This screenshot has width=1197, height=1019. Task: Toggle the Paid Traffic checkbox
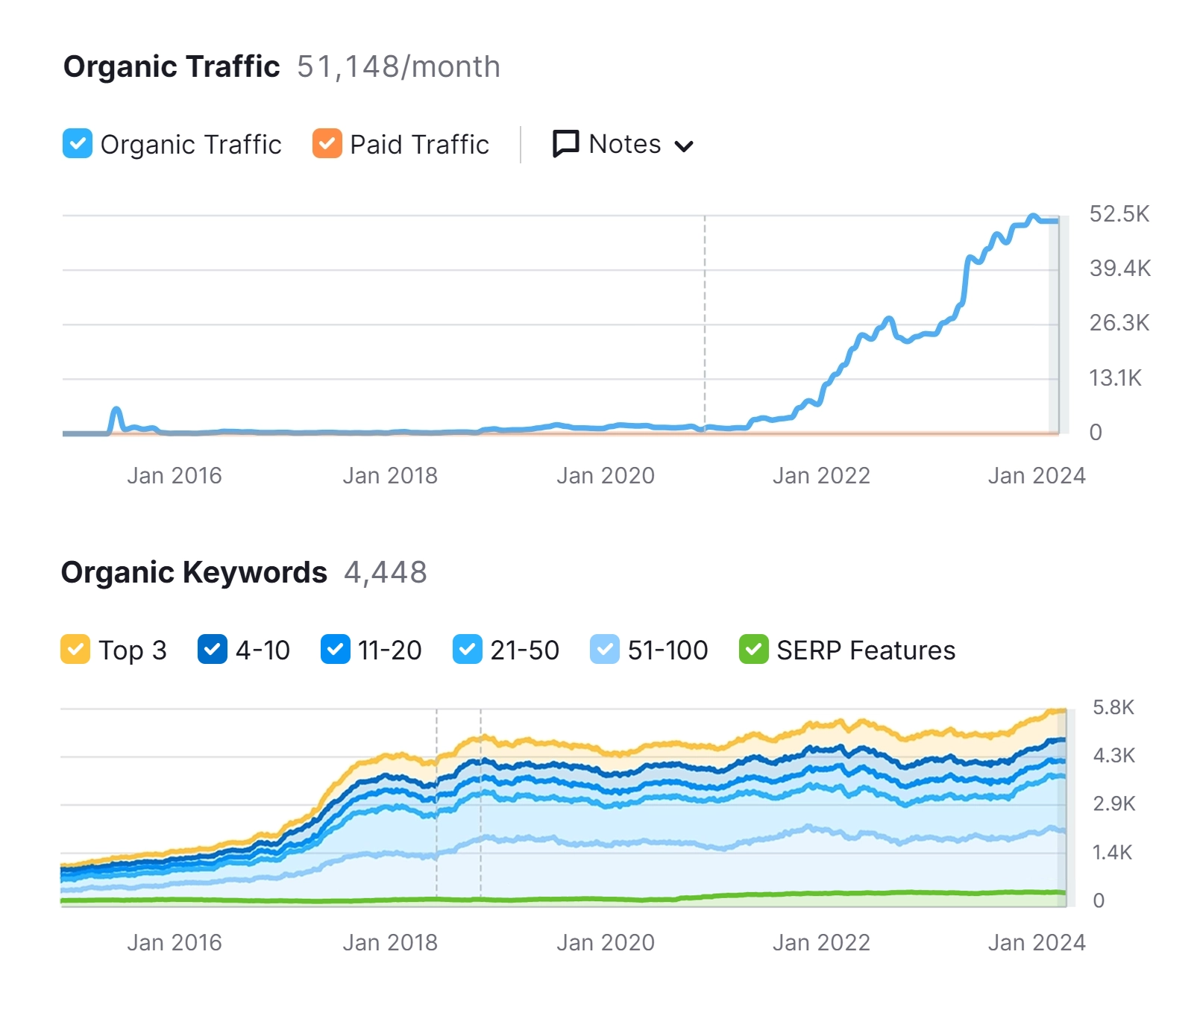327,144
